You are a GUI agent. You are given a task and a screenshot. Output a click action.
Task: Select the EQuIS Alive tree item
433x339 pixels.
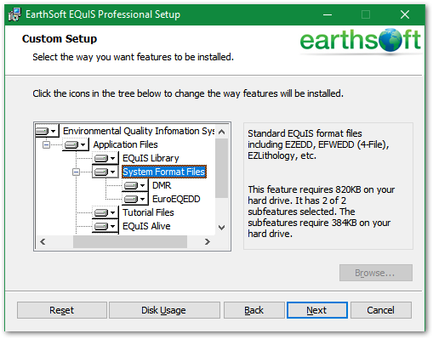tap(146, 226)
